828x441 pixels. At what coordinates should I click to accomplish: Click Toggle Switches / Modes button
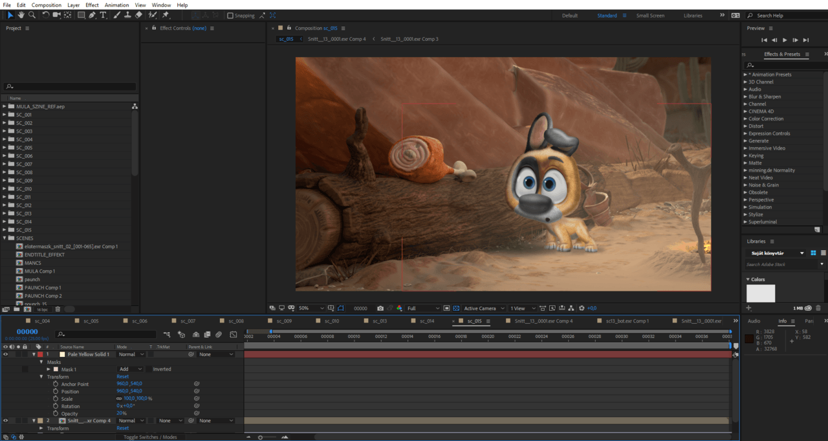point(150,437)
